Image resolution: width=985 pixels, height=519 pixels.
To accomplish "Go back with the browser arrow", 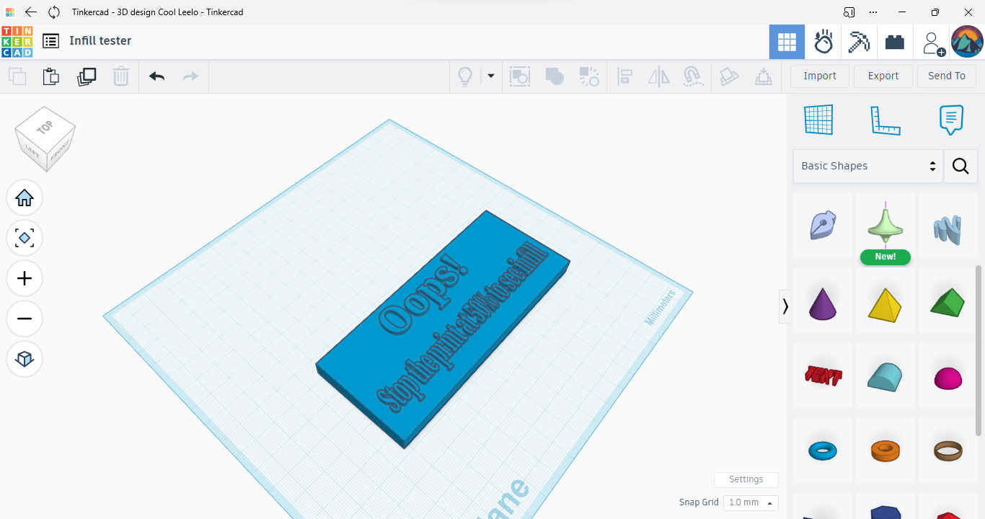I will coord(31,12).
